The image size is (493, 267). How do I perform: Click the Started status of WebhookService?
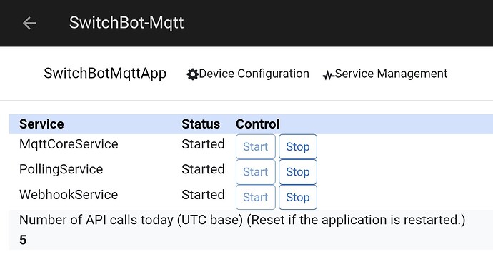(203, 195)
